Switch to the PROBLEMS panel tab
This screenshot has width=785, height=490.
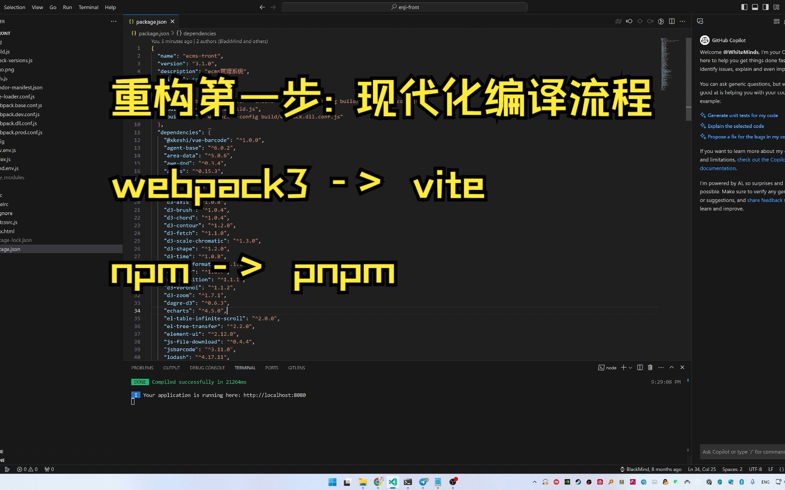142,368
